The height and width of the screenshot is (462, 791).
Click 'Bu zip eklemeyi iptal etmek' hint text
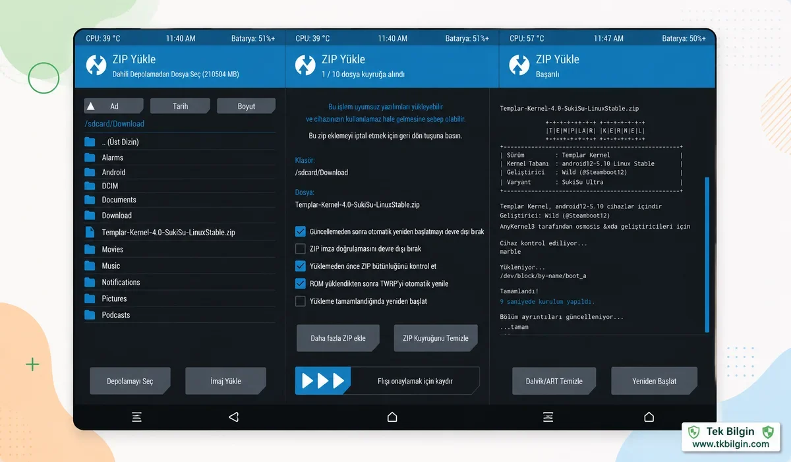386,136
